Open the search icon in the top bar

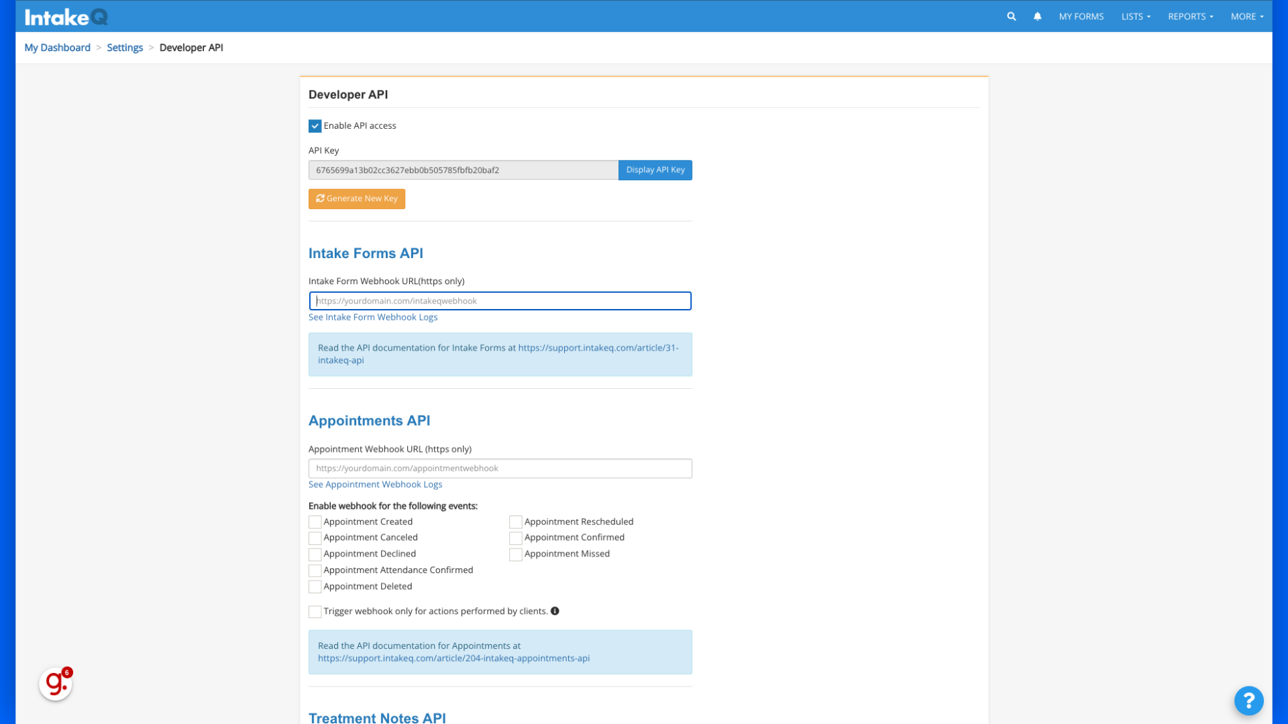pyautogui.click(x=1011, y=16)
